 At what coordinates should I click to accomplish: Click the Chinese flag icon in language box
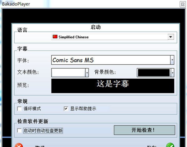pos(55,37)
